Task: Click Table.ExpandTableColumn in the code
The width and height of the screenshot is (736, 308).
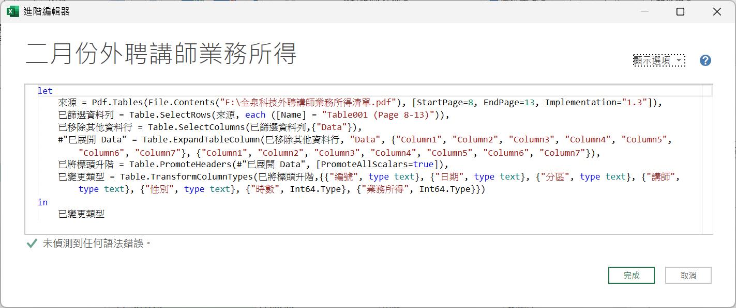Action: coord(201,139)
